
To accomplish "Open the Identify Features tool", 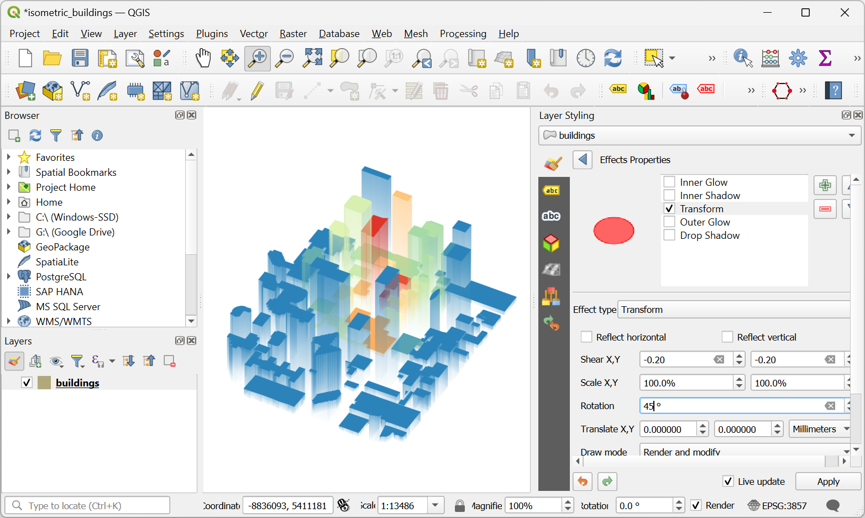I will coord(742,58).
